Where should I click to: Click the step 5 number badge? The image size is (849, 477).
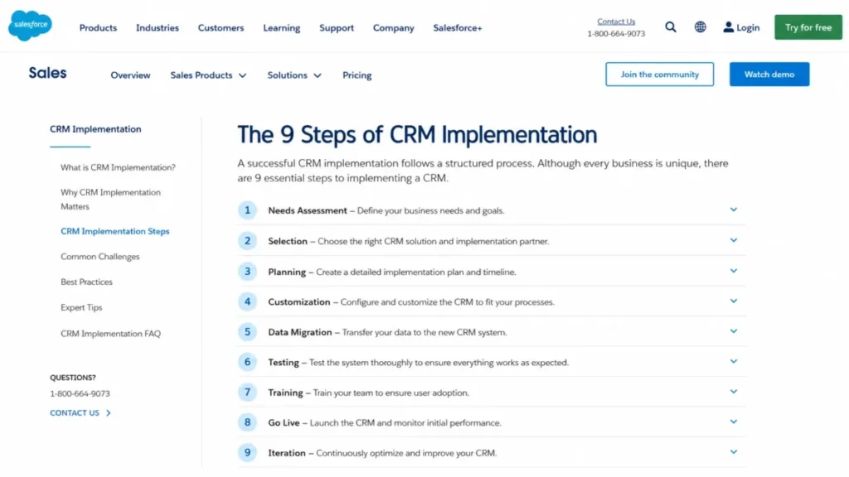pos(247,332)
